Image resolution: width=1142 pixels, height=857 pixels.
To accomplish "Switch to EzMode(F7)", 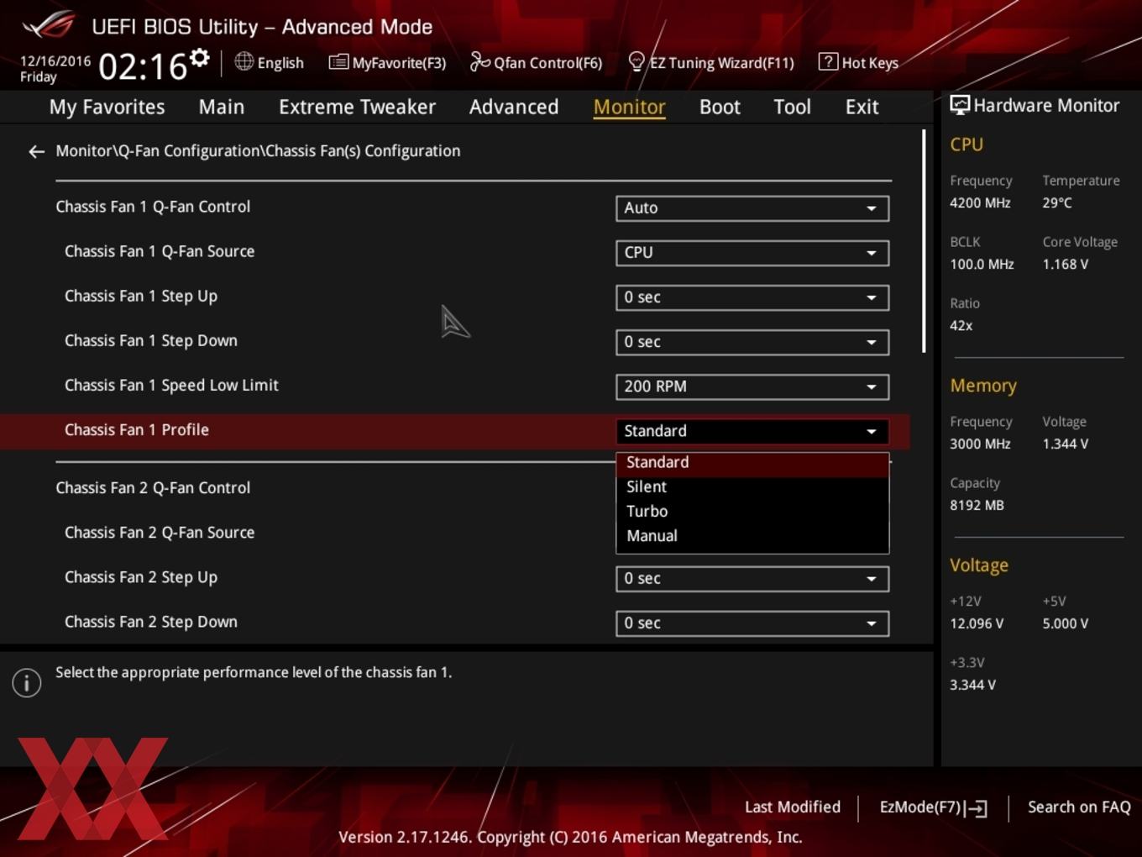I will [x=933, y=807].
